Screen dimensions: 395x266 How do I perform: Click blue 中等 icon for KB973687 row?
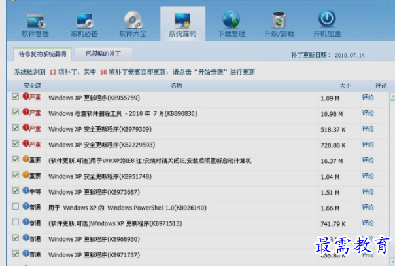[x=26, y=191]
